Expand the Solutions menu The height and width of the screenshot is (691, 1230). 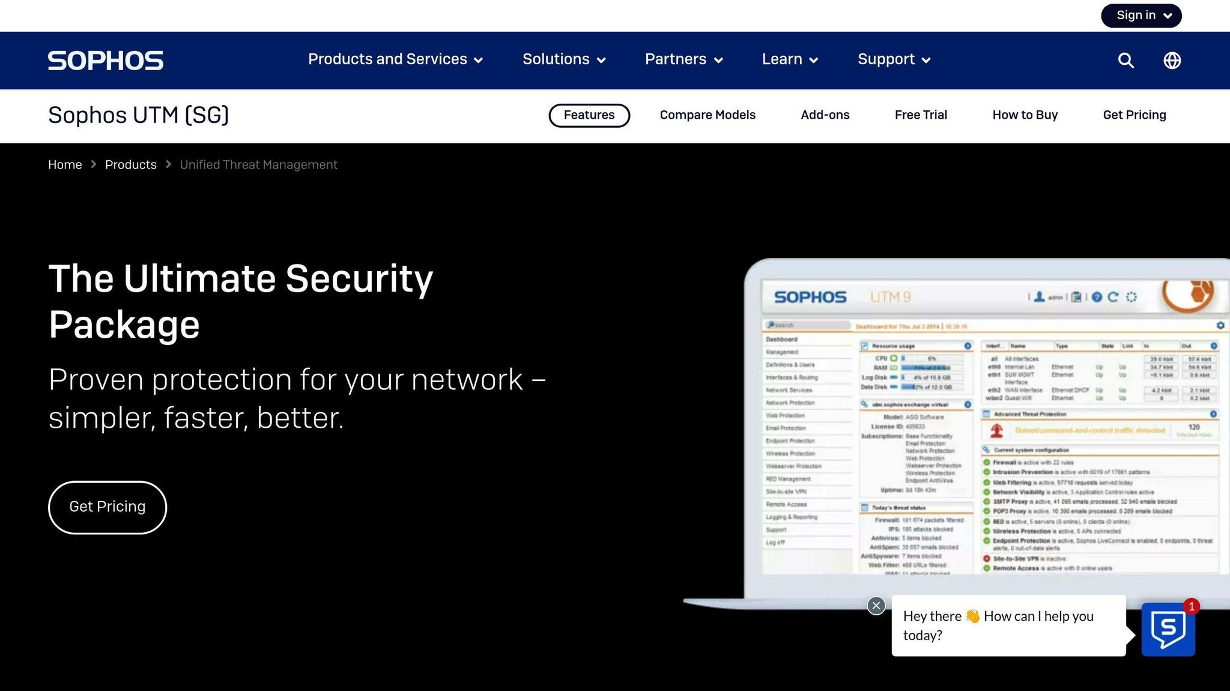click(564, 59)
